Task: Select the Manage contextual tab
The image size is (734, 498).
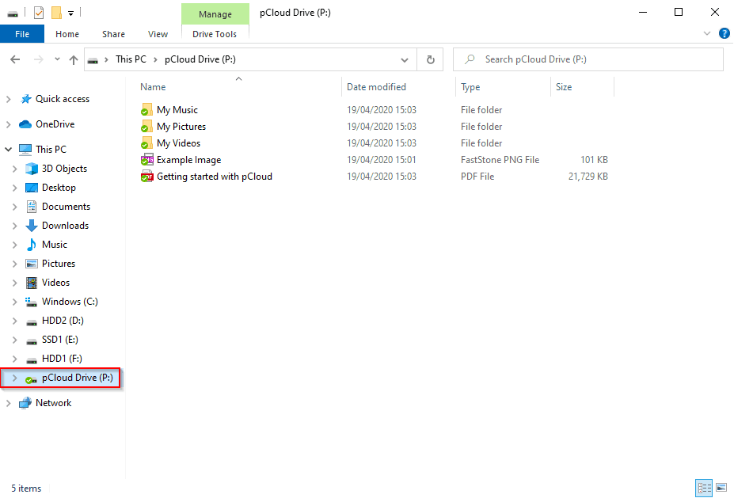Action: coord(215,14)
